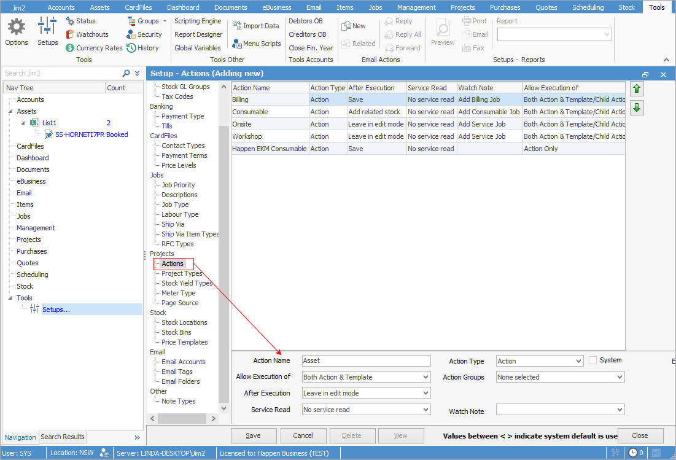The width and height of the screenshot is (676, 460).
Task: Click the Import Data icon
Action: click(x=238, y=26)
